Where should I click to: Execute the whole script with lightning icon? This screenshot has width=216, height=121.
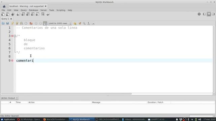click(12, 23)
